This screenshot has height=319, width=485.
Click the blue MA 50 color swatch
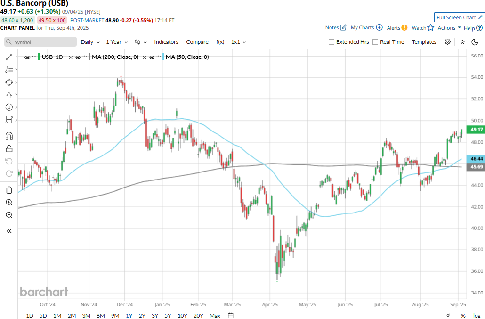click(163, 57)
